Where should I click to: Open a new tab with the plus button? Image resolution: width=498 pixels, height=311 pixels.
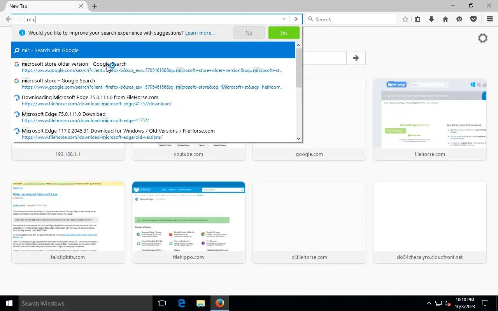tap(95, 6)
